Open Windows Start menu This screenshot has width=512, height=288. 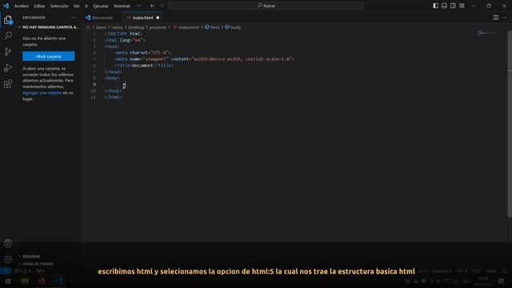(x=8, y=281)
